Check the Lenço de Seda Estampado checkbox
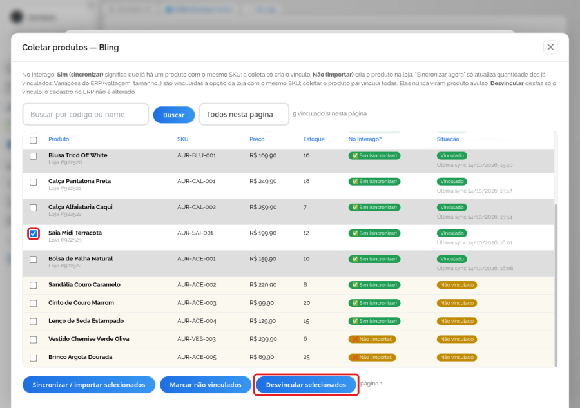 coord(34,322)
